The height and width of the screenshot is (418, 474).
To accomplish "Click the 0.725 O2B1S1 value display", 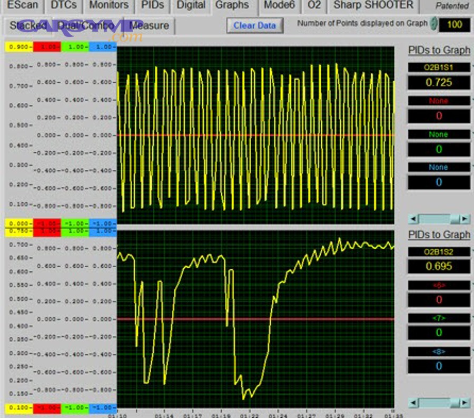I will pos(439,82).
